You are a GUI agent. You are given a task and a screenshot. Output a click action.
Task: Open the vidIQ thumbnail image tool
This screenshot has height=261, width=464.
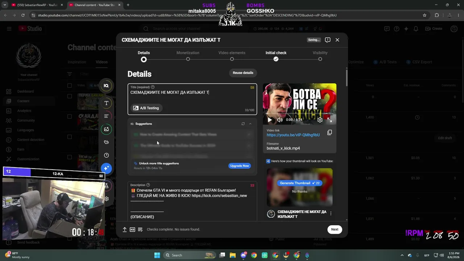click(106, 129)
